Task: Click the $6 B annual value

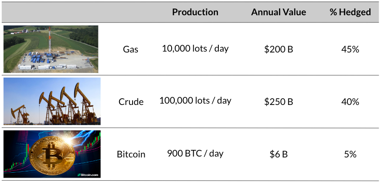Action: pyautogui.click(x=279, y=154)
